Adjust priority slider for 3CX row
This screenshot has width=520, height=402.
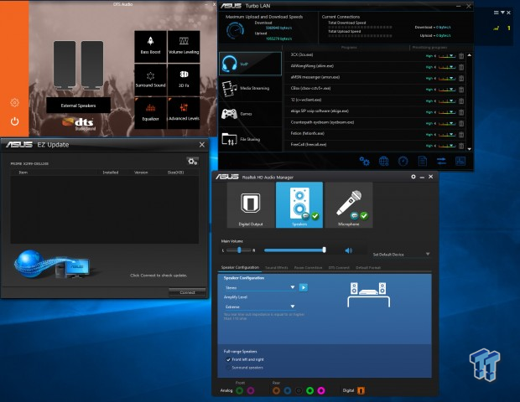click(x=447, y=56)
